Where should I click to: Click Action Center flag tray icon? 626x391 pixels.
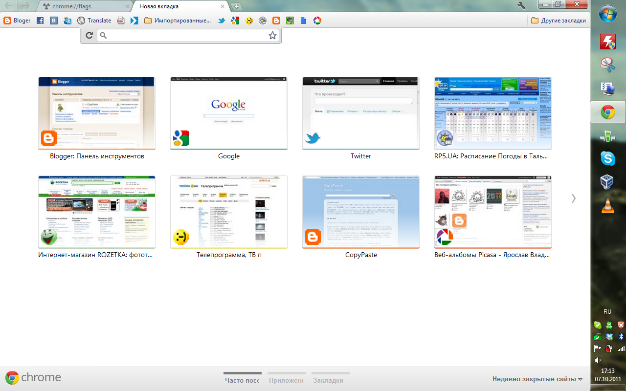(597, 348)
